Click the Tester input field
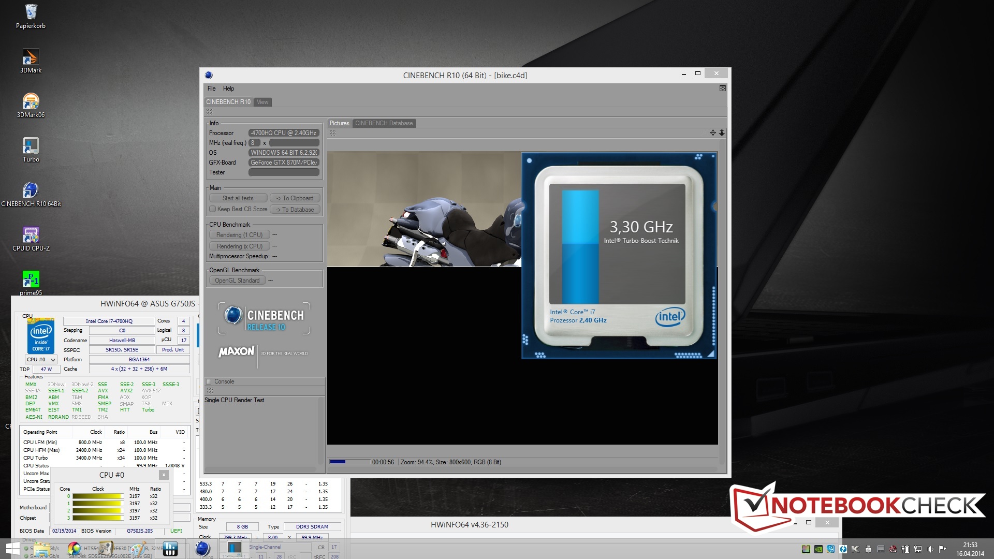The width and height of the screenshot is (994, 559). point(284,172)
